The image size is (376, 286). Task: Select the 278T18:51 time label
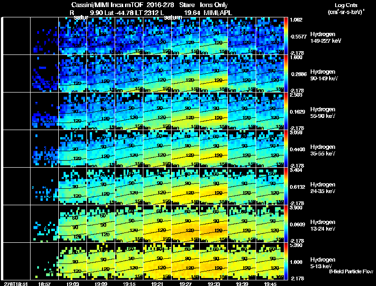point(16,284)
